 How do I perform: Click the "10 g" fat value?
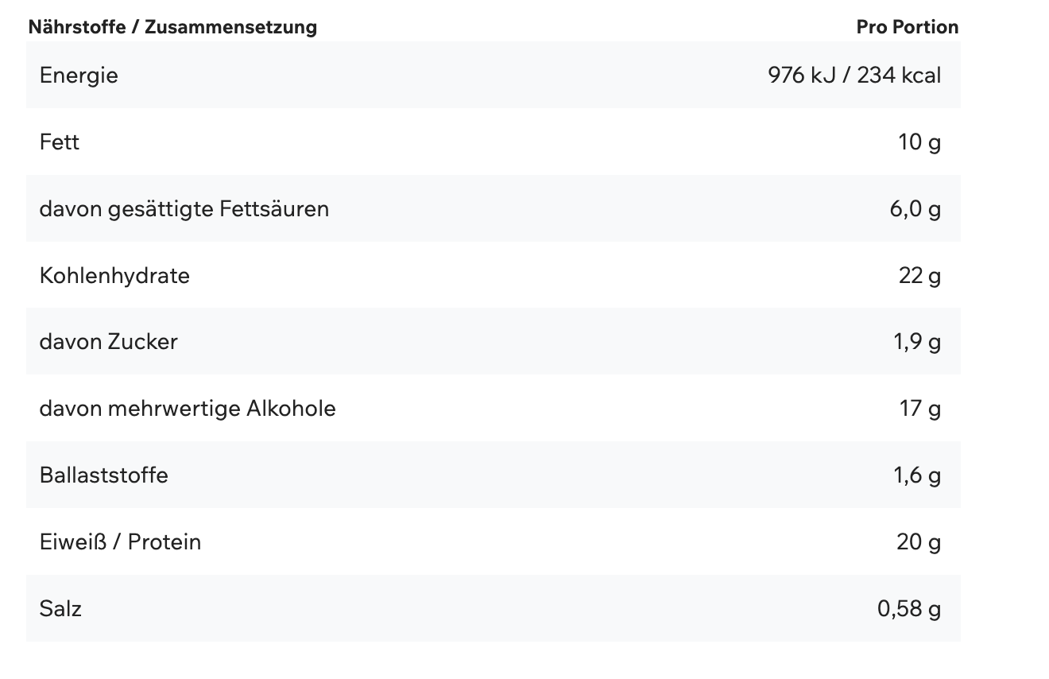point(919,142)
